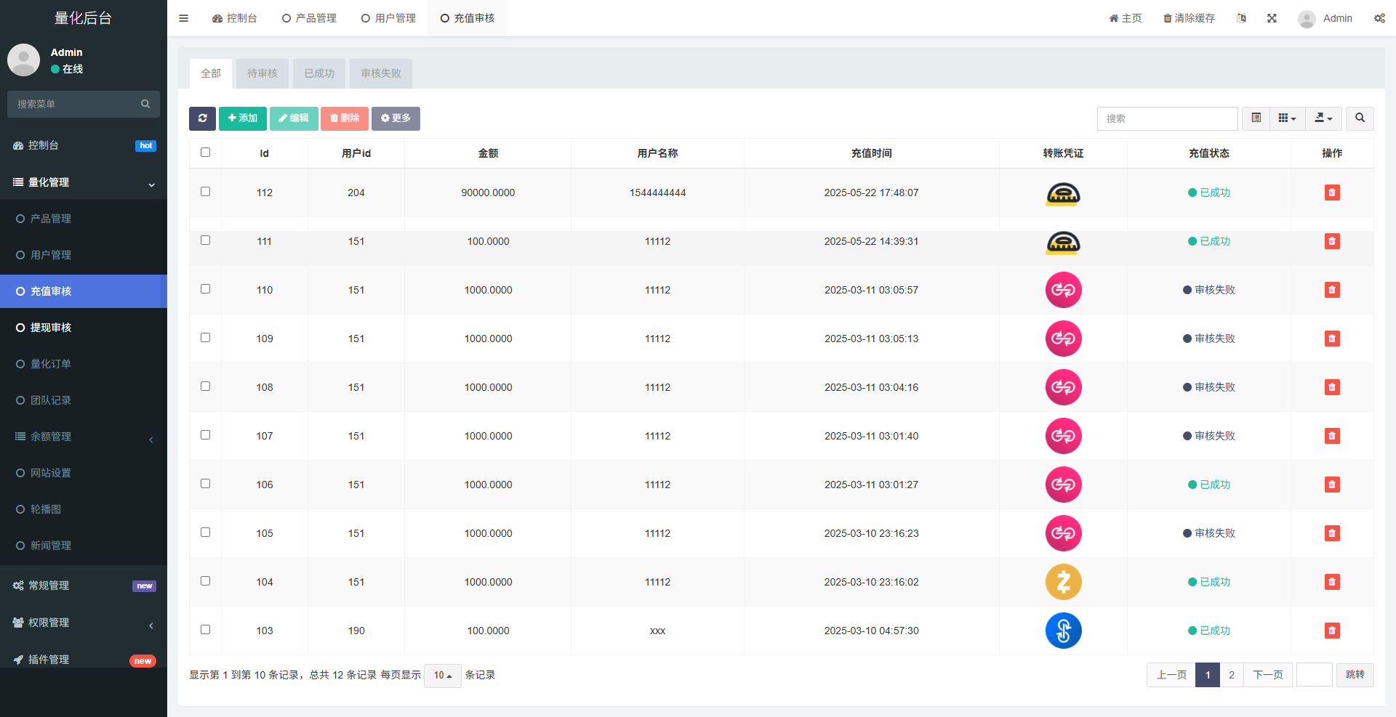
Task: Click the sidebar search menu magnifier icon
Action: [145, 104]
